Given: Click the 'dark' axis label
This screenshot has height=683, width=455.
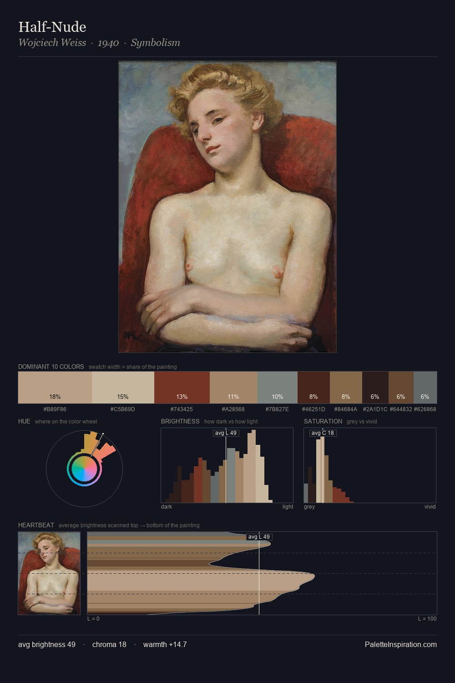Looking at the screenshot, I should coord(167,507).
